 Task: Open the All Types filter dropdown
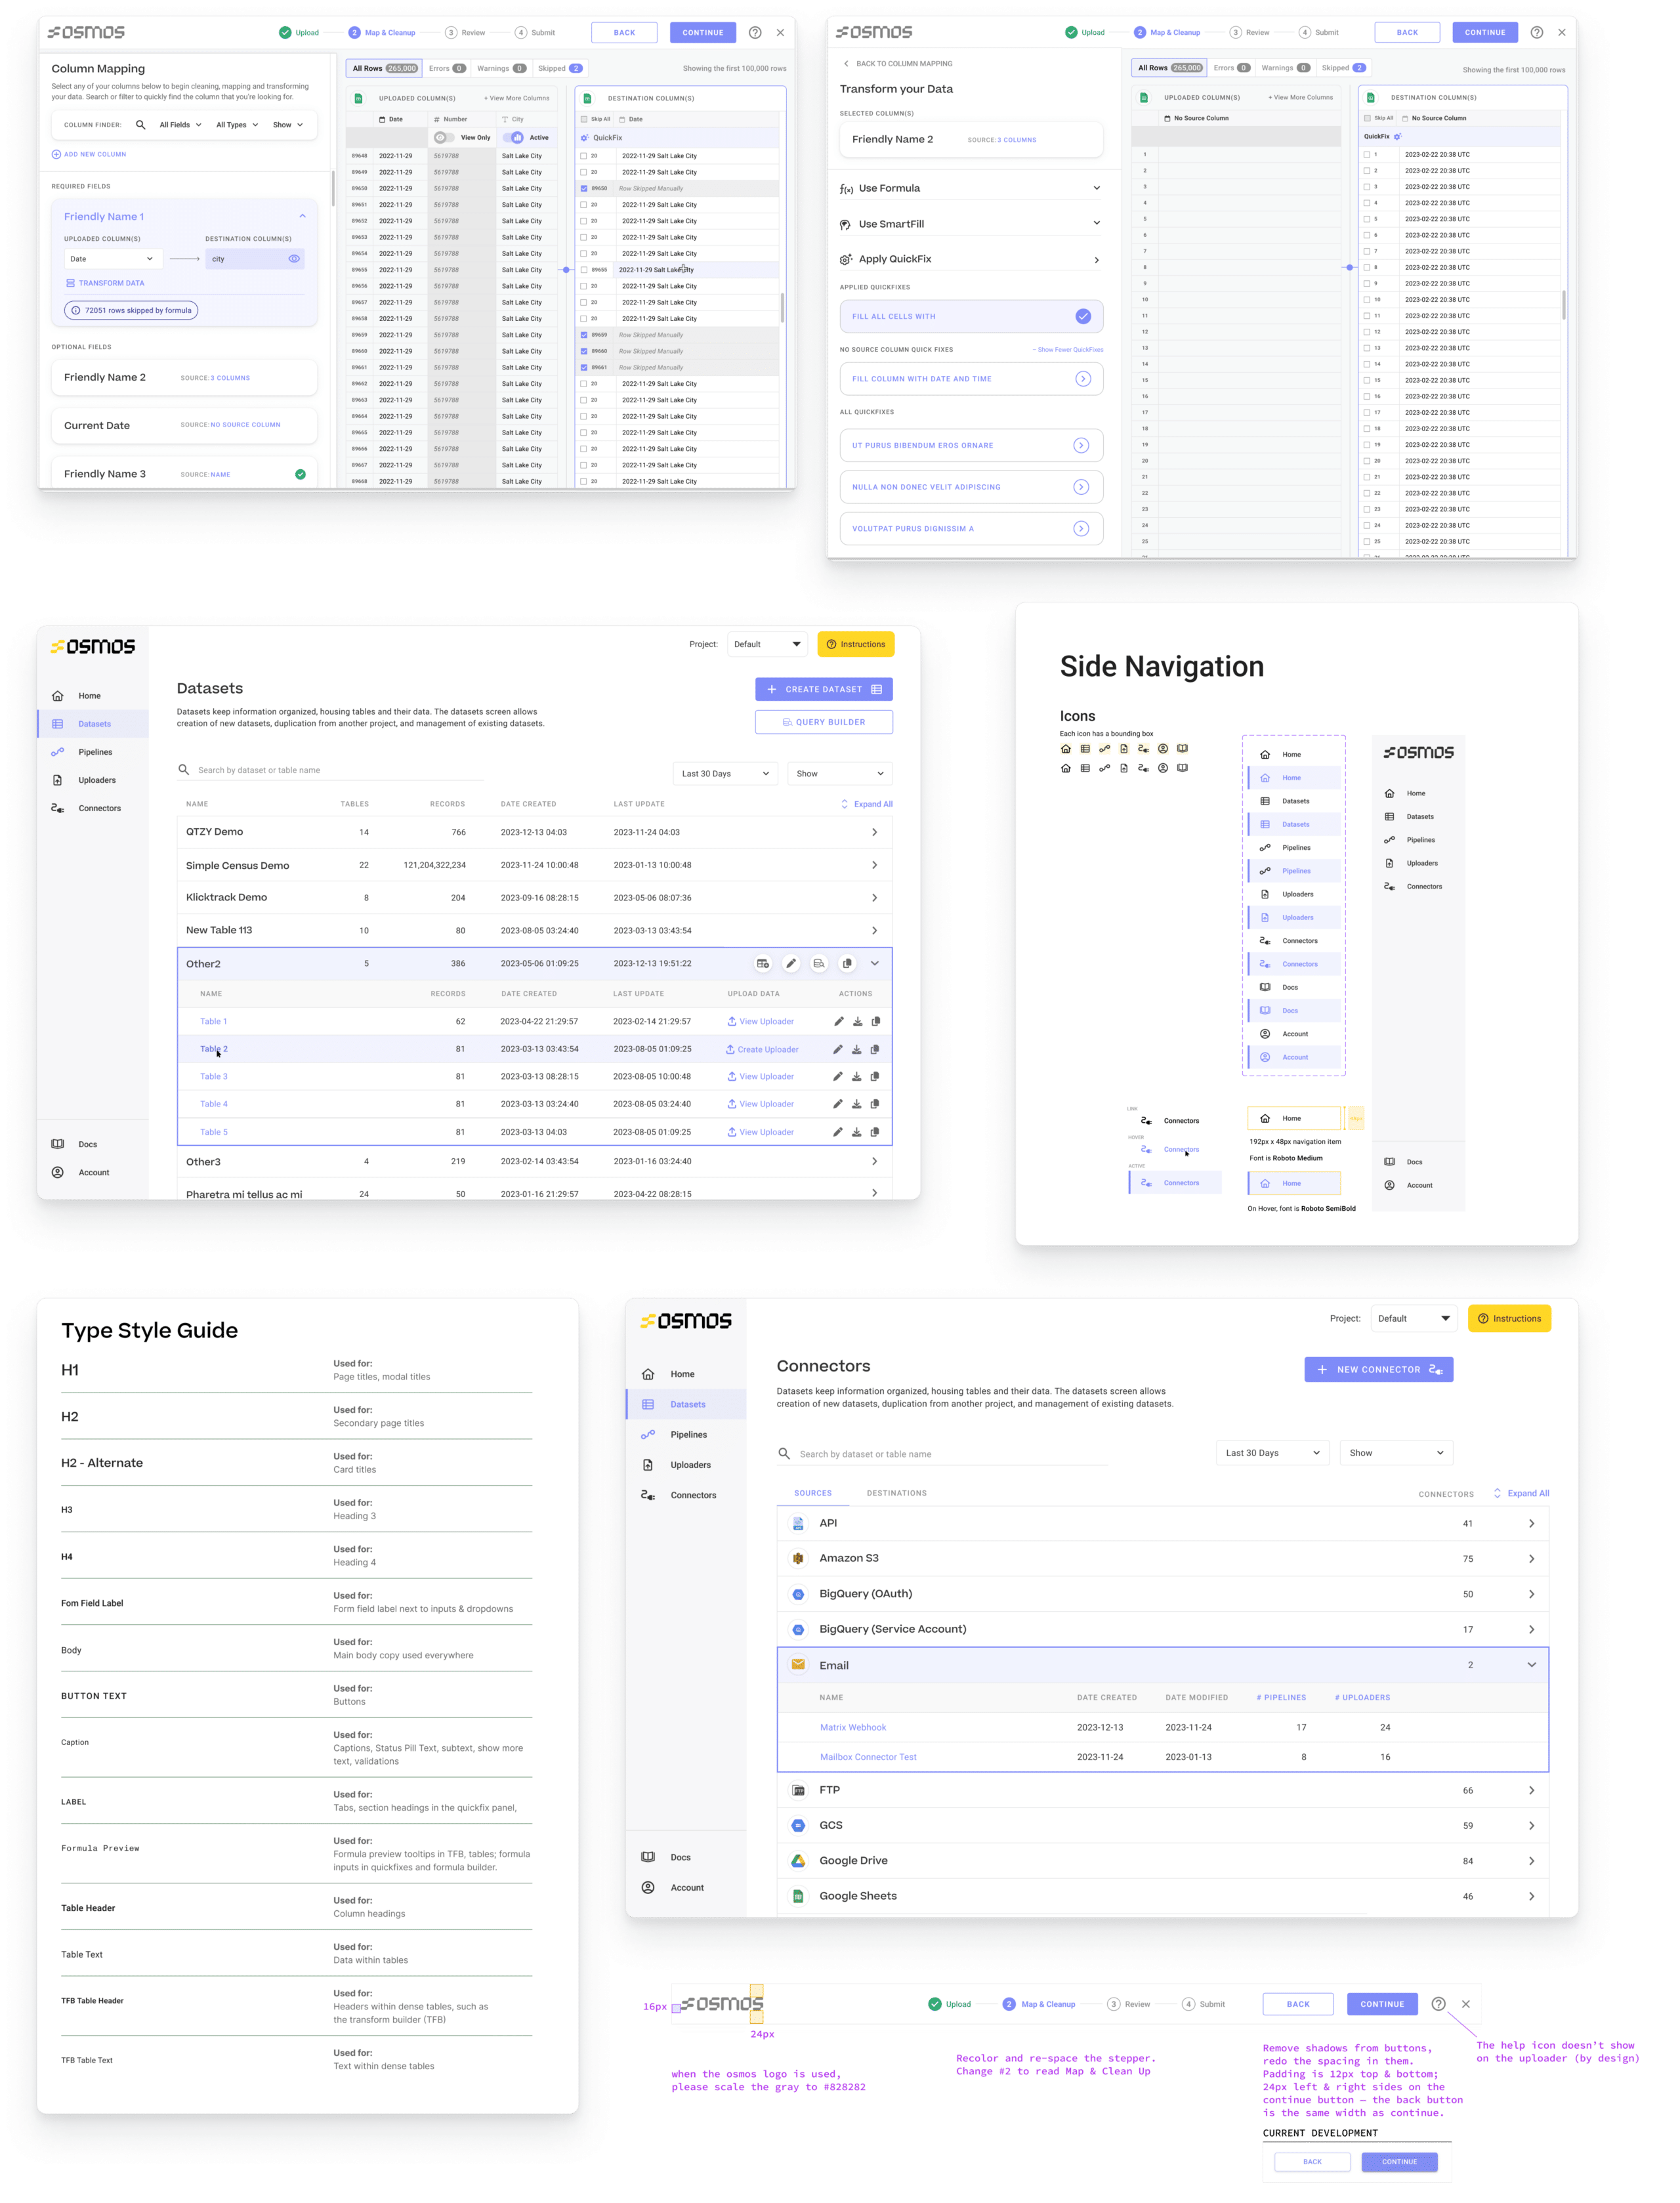237,125
